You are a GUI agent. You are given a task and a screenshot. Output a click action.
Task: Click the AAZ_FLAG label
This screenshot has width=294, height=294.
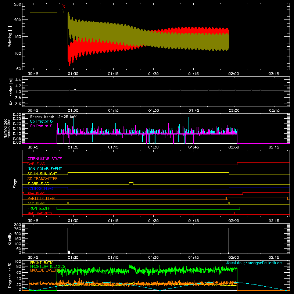(x=36, y=203)
